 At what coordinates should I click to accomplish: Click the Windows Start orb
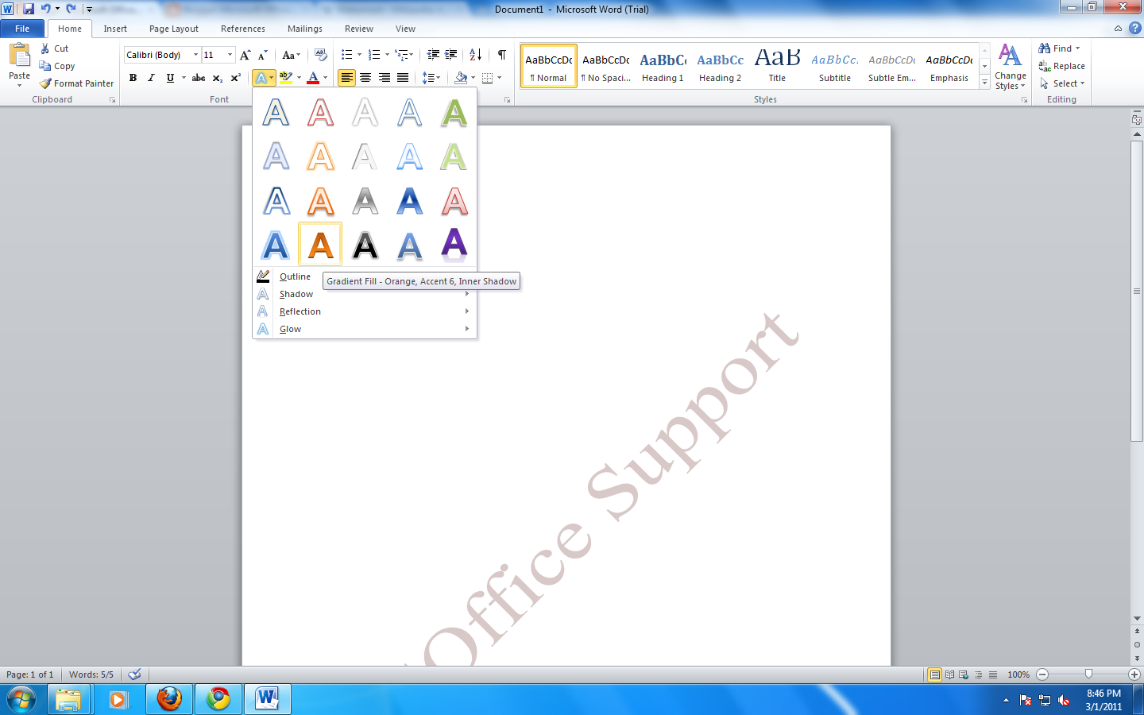point(21,699)
